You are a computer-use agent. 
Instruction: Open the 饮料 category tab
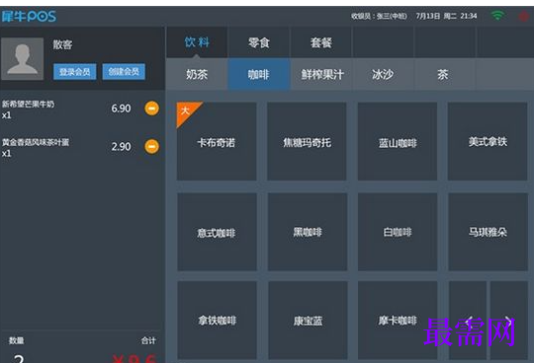[197, 42]
